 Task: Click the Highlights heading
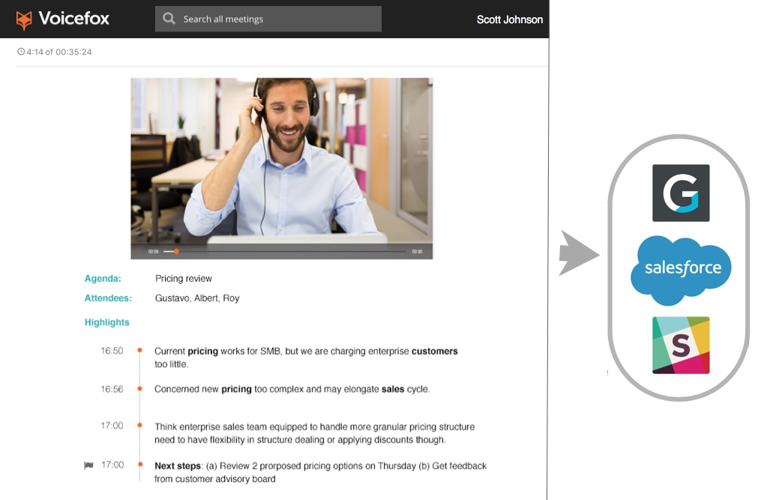click(106, 322)
